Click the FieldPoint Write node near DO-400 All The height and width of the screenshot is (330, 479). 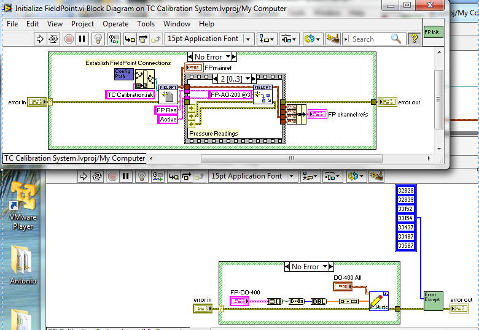click(379, 301)
